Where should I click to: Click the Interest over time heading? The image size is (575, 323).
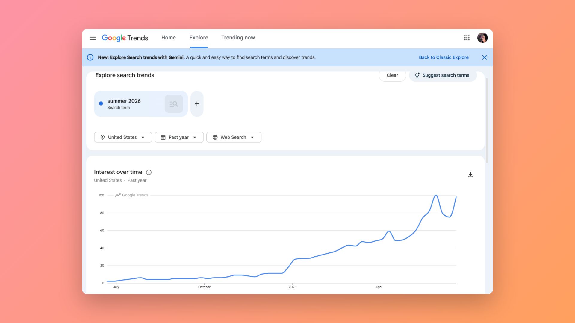[x=118, y=172]
